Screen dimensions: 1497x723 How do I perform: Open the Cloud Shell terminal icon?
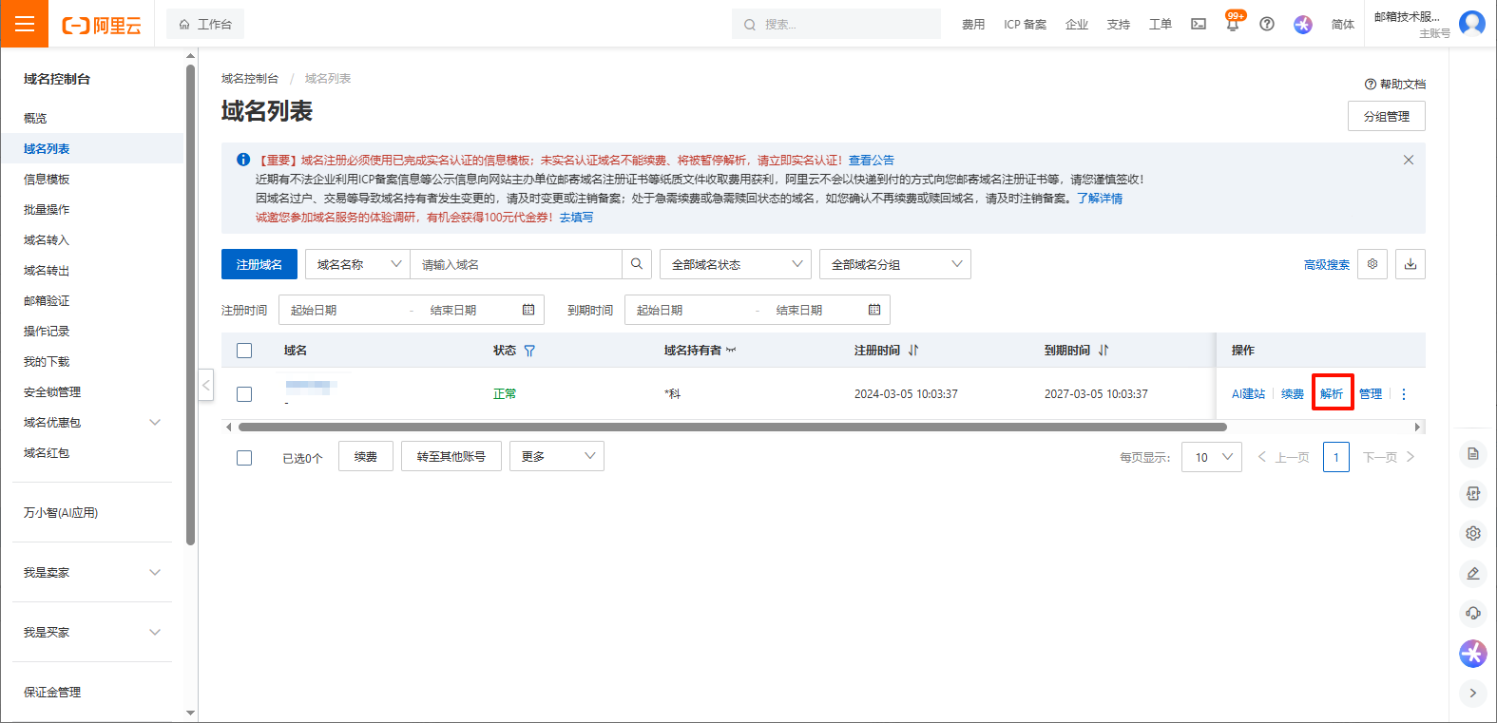[1199, 25]
